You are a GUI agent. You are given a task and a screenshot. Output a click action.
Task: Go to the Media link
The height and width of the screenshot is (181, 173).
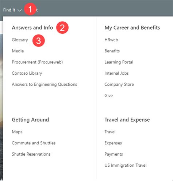coord(18,51)
